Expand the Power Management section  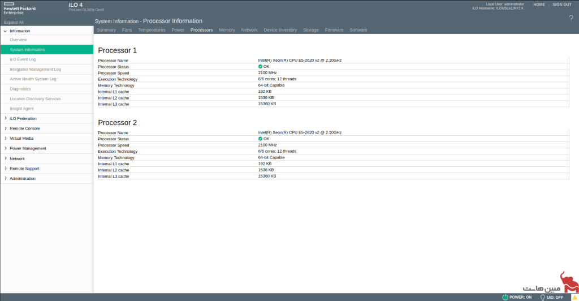tap(5, 148)
